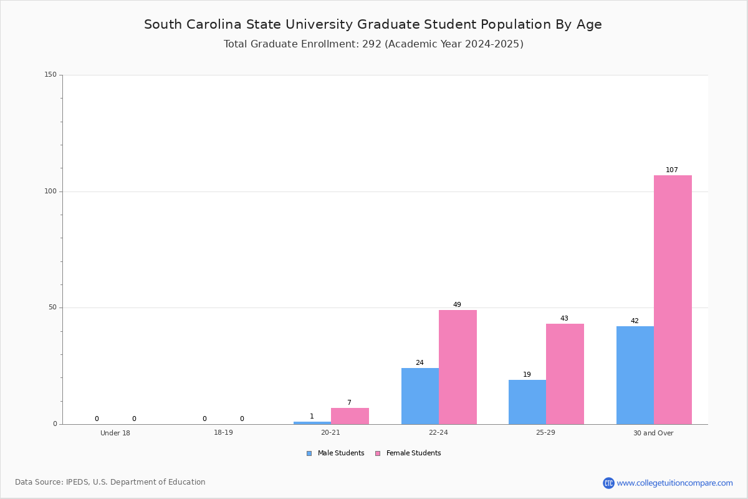748x499 pixels.
Task: Click the chart title text
Action: tap(373, 24)
